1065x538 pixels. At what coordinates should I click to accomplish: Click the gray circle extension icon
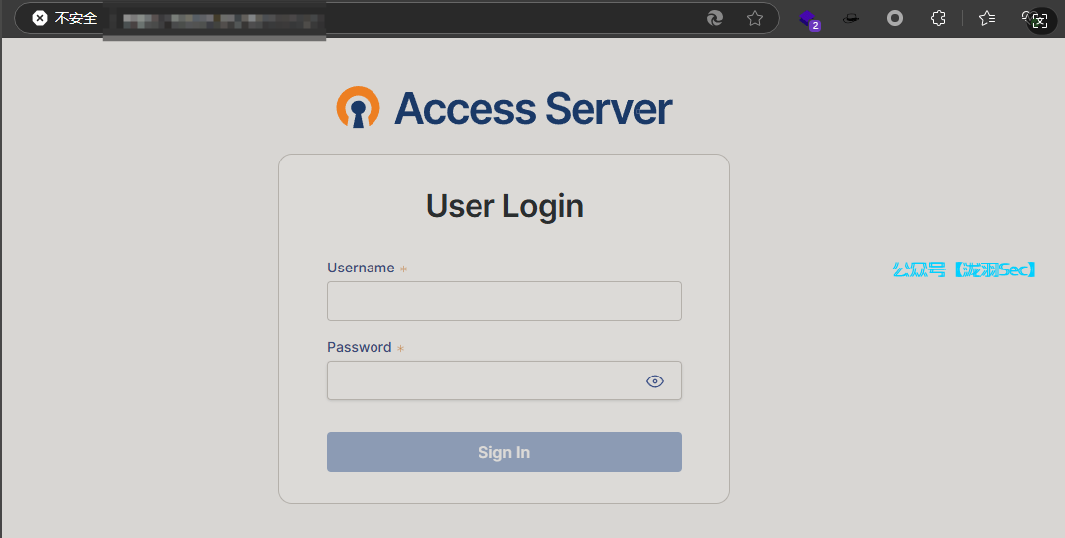click(x=895, y=18)
